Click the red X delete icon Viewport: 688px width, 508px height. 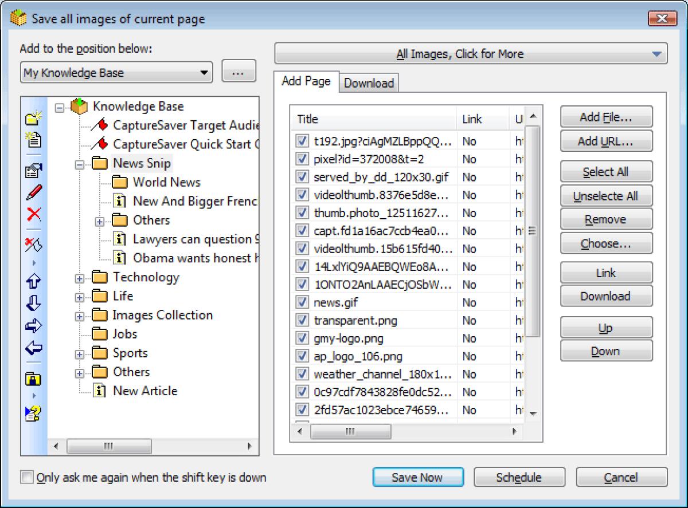coord(33,216)
